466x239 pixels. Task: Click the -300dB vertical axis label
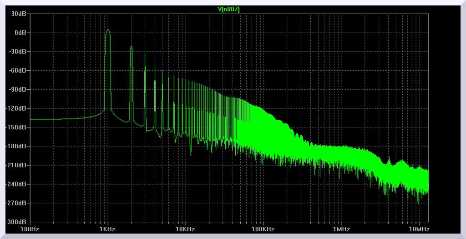coord(16,222)
